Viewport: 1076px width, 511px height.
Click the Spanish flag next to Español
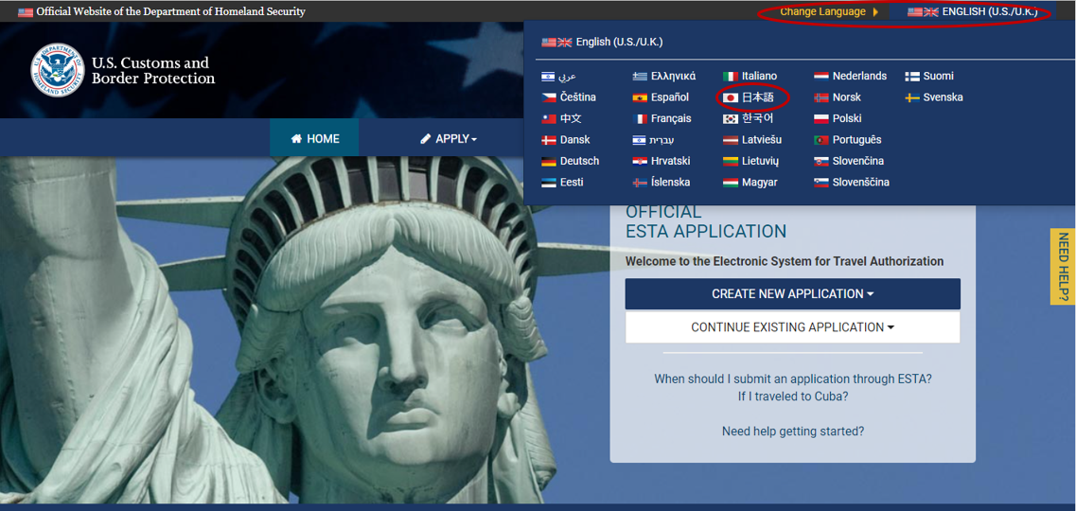click(x=640, y=97)
